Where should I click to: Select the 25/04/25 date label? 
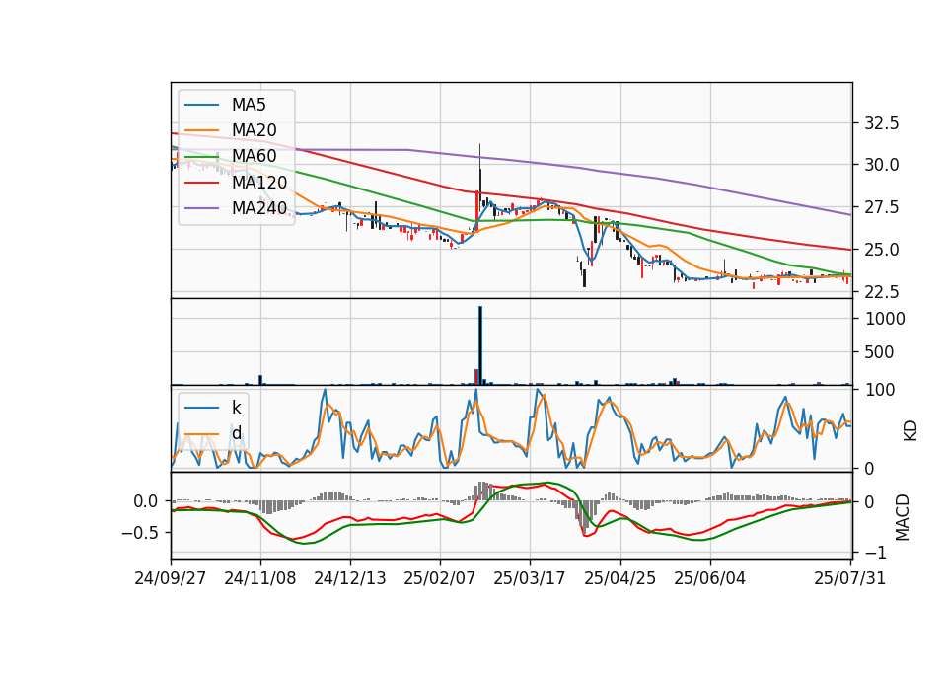(620, 578)
